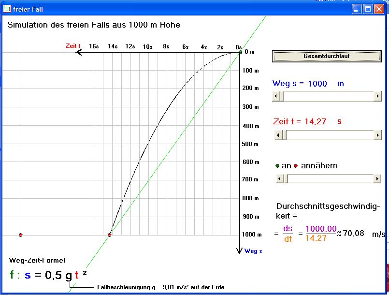Screen dimensions: 389x295
Task: Click left arrow of annähern scrollbar
Action: pos(280,178)
